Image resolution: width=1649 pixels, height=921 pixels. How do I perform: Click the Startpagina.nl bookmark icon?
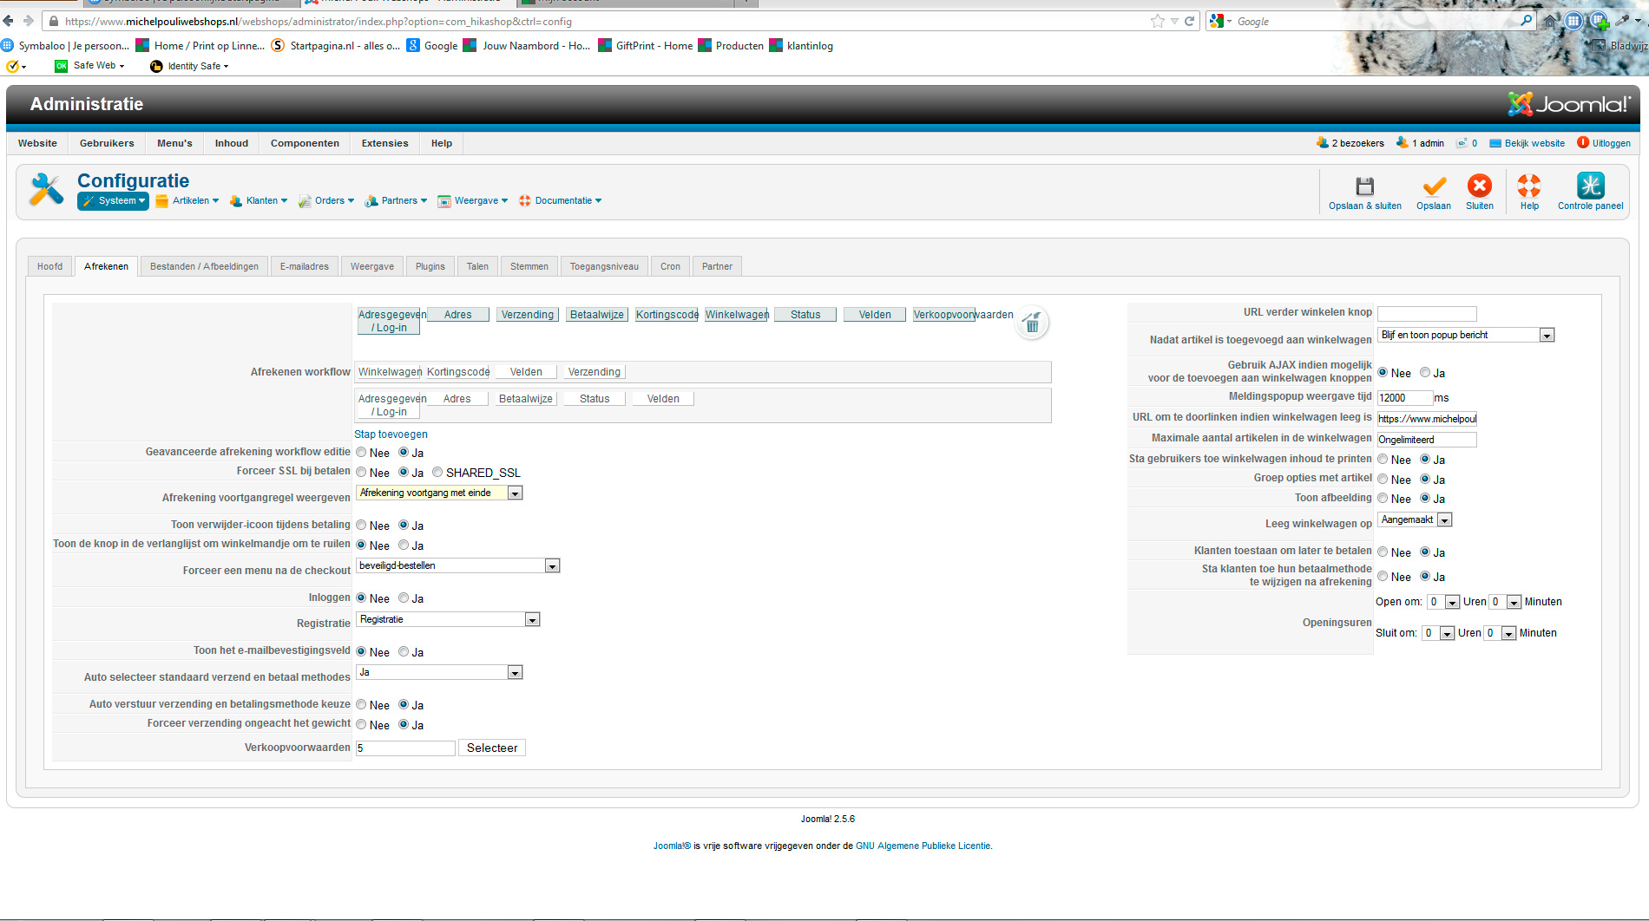pyautogui.click(x=278, y=46)
